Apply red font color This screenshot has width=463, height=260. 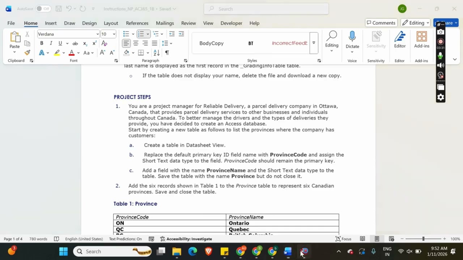click(72, 53)
